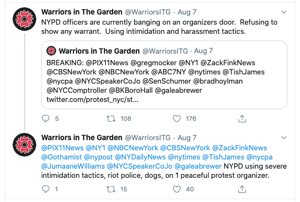Like the second tweet with 40 likes

pyautogui.click(x=177, y=189)
